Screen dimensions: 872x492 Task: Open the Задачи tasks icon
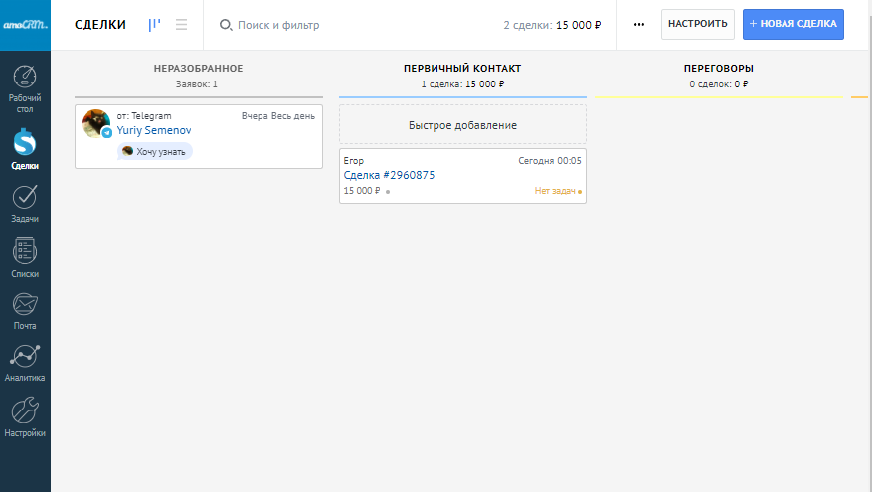(25, 203)
